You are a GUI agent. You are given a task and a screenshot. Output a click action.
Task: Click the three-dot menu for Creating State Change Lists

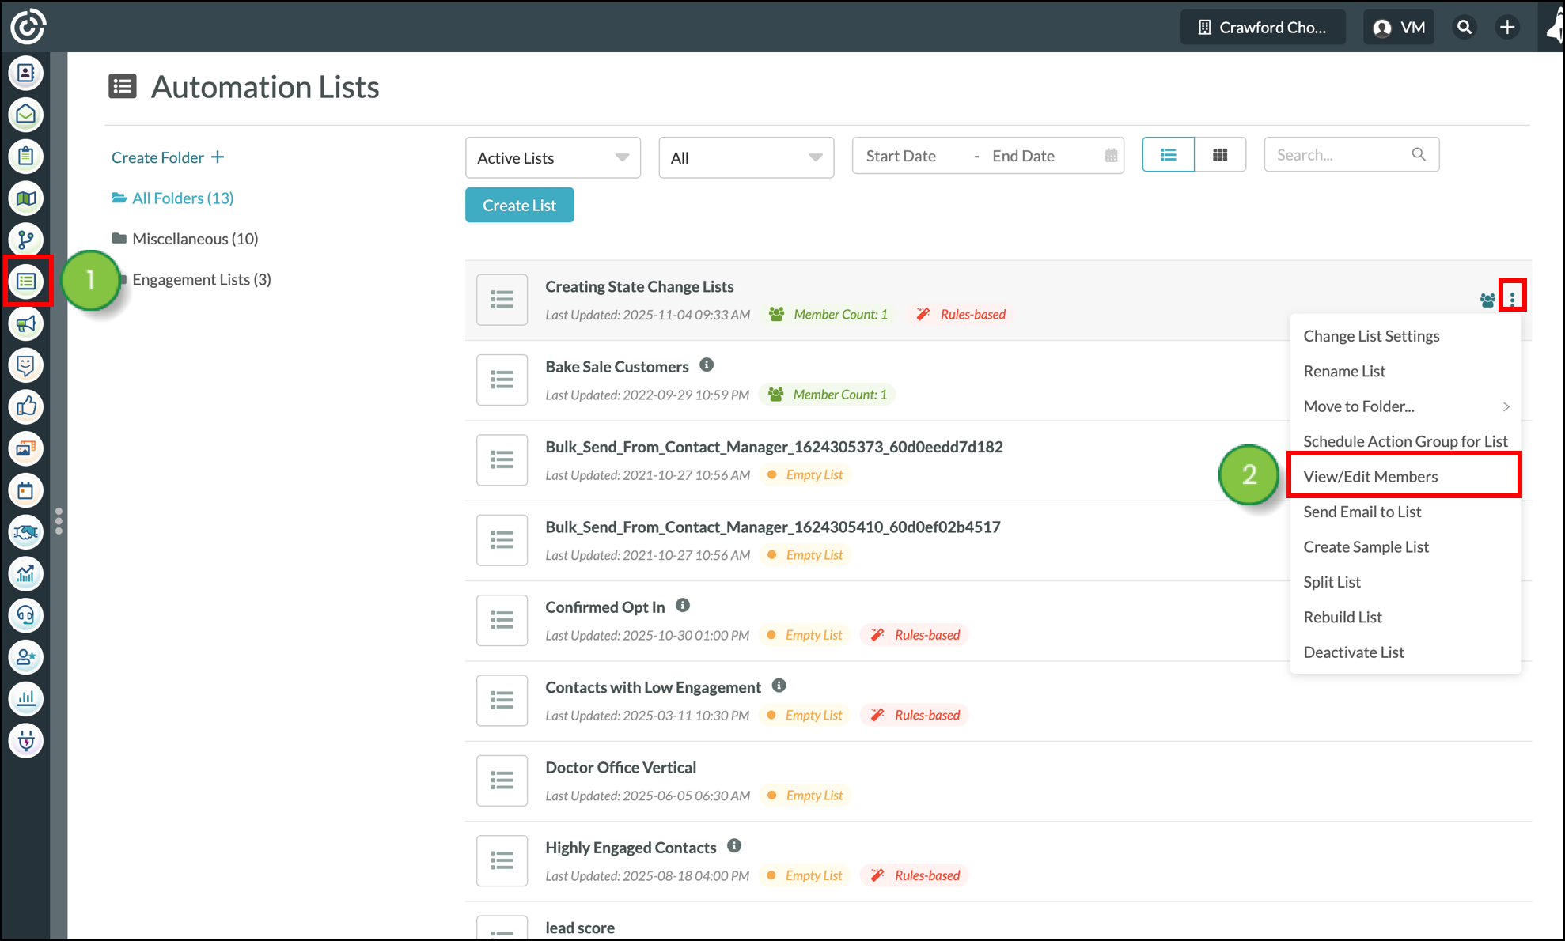[x=1512, y=298]
